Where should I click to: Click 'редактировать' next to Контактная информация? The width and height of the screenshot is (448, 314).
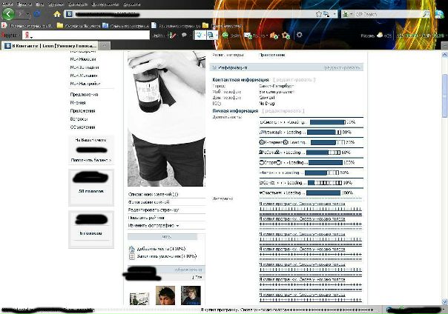pyautogui.click(x=292, y=78)
